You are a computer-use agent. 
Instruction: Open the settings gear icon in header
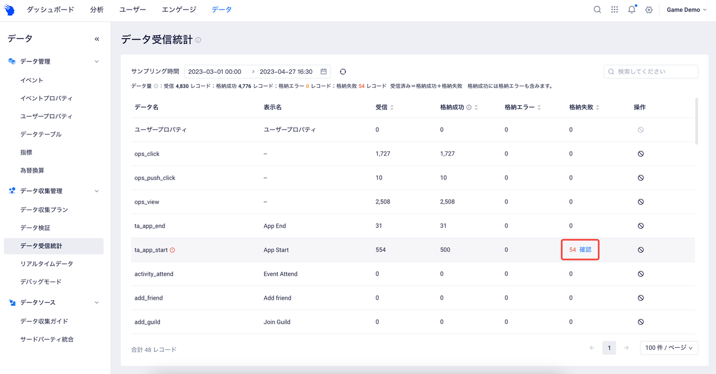point(649,10)
